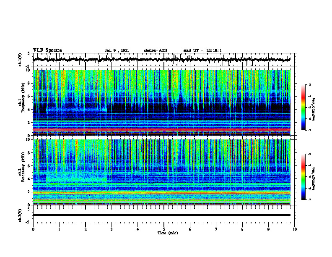Click the time axis tick label "1"

coord(59,229)
